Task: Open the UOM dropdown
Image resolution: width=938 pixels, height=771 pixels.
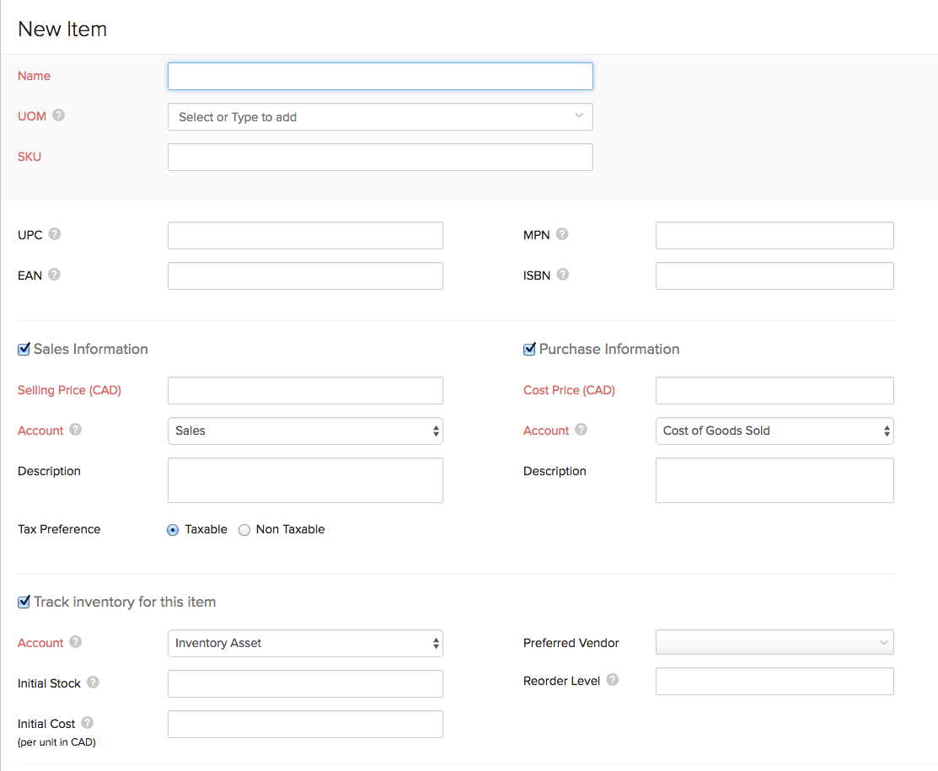Action: [x=380, y=117]
